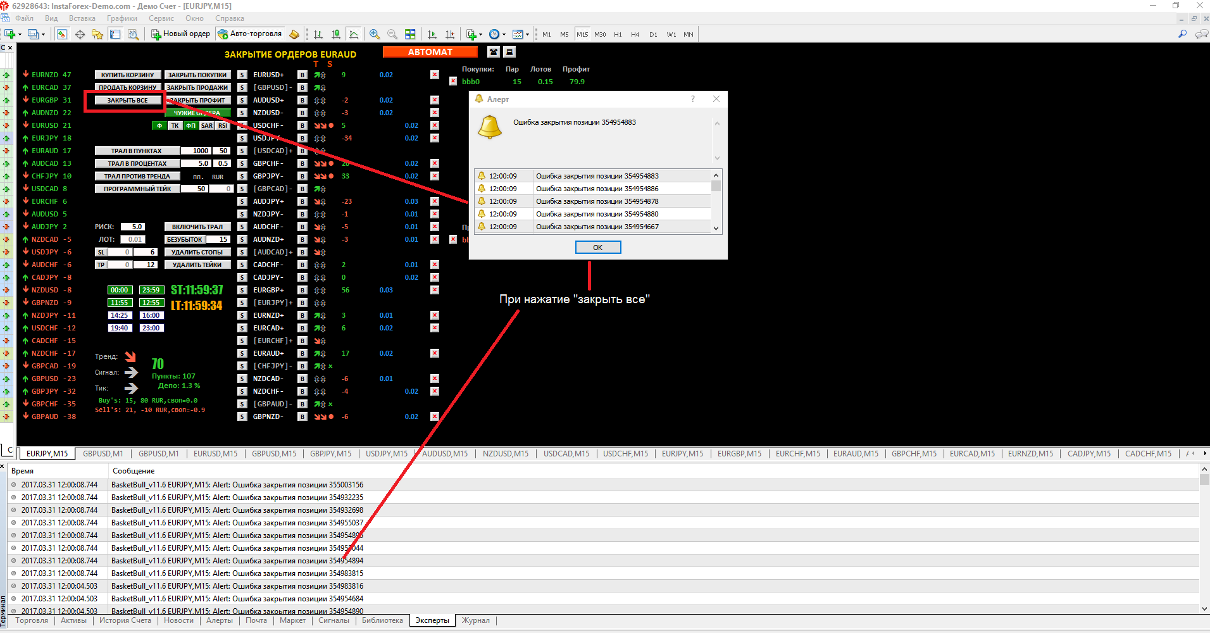1210x633 pixels.
Task: Click the orange АВТОМАТ mode bar
Action: point(430,52)
